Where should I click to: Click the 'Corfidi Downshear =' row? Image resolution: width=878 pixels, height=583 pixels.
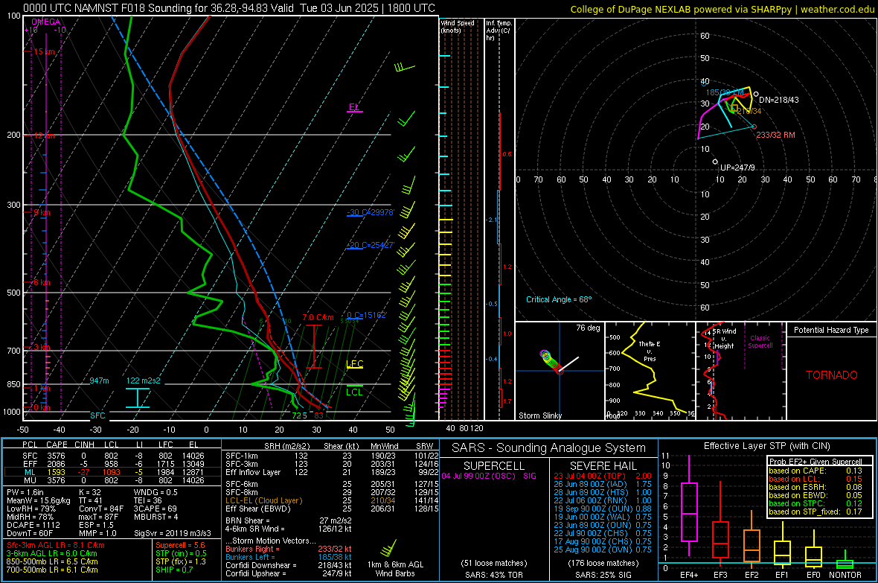coord(289,565)
